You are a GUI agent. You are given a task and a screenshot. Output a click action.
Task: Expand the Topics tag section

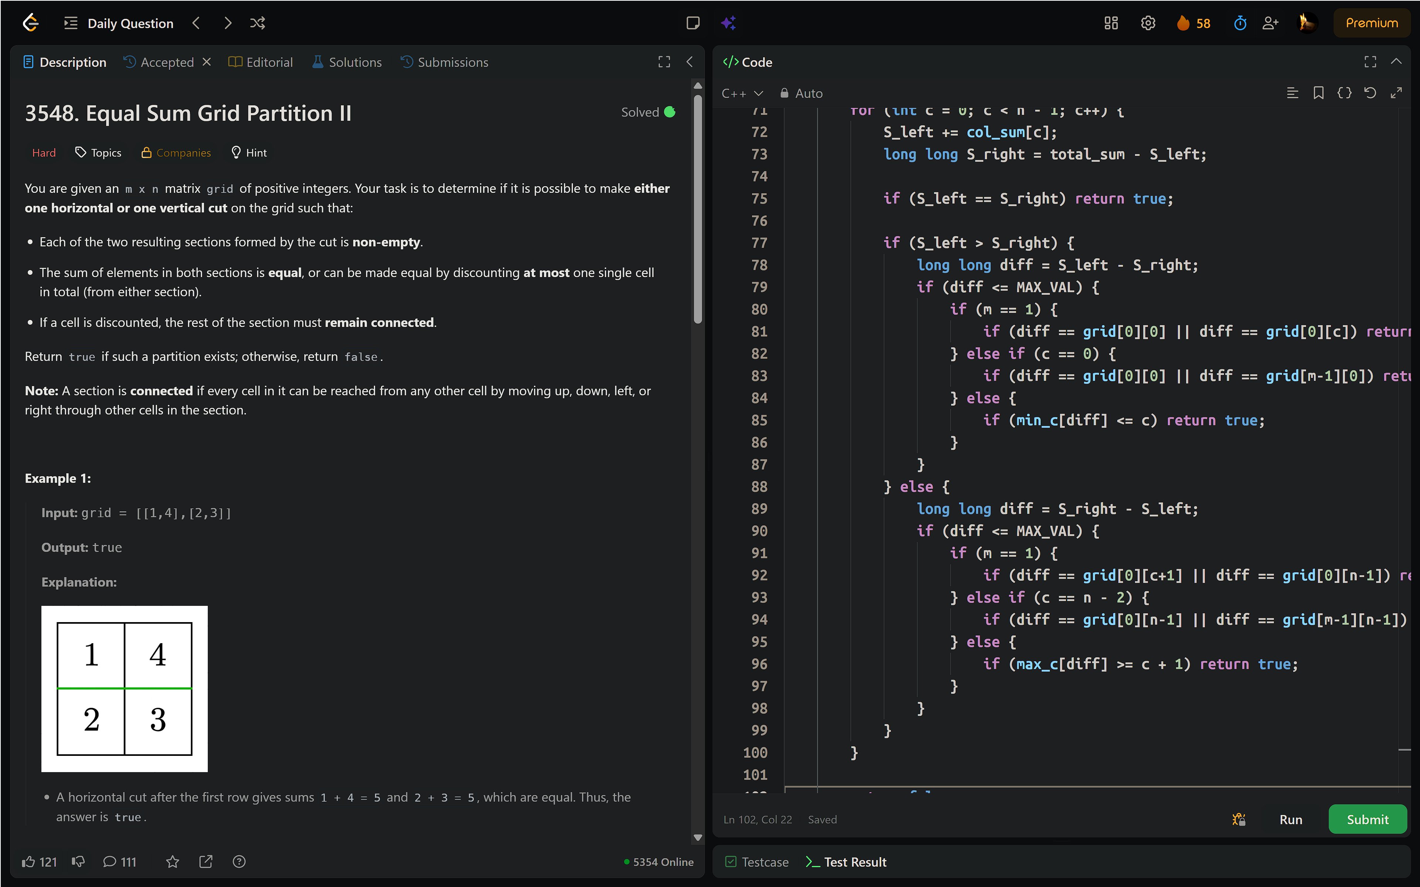[98, 153]
